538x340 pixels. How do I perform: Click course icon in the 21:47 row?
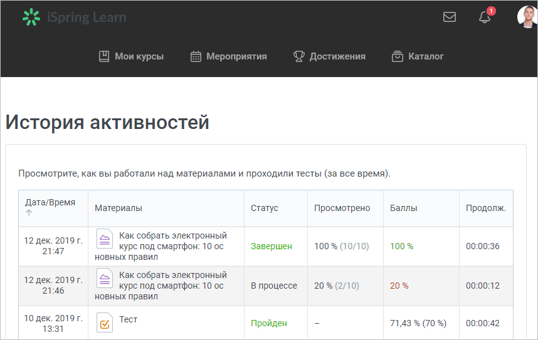[x=105, y=239]
